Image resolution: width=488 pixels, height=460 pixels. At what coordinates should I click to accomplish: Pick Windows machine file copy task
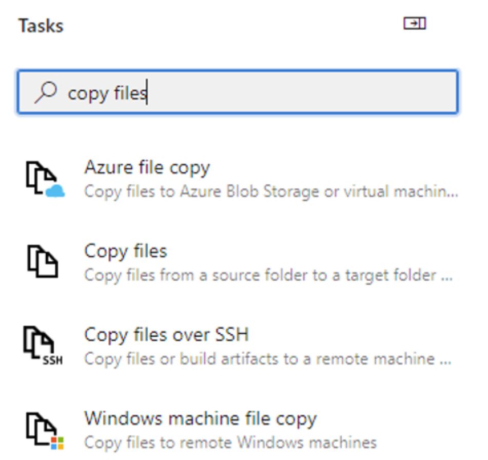[201, 419]
